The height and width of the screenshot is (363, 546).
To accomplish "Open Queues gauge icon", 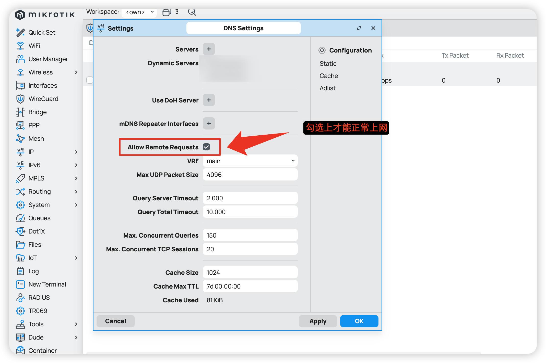I will [x=20, y=218].
